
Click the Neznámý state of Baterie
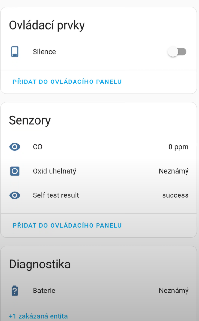tap(173, 291)
